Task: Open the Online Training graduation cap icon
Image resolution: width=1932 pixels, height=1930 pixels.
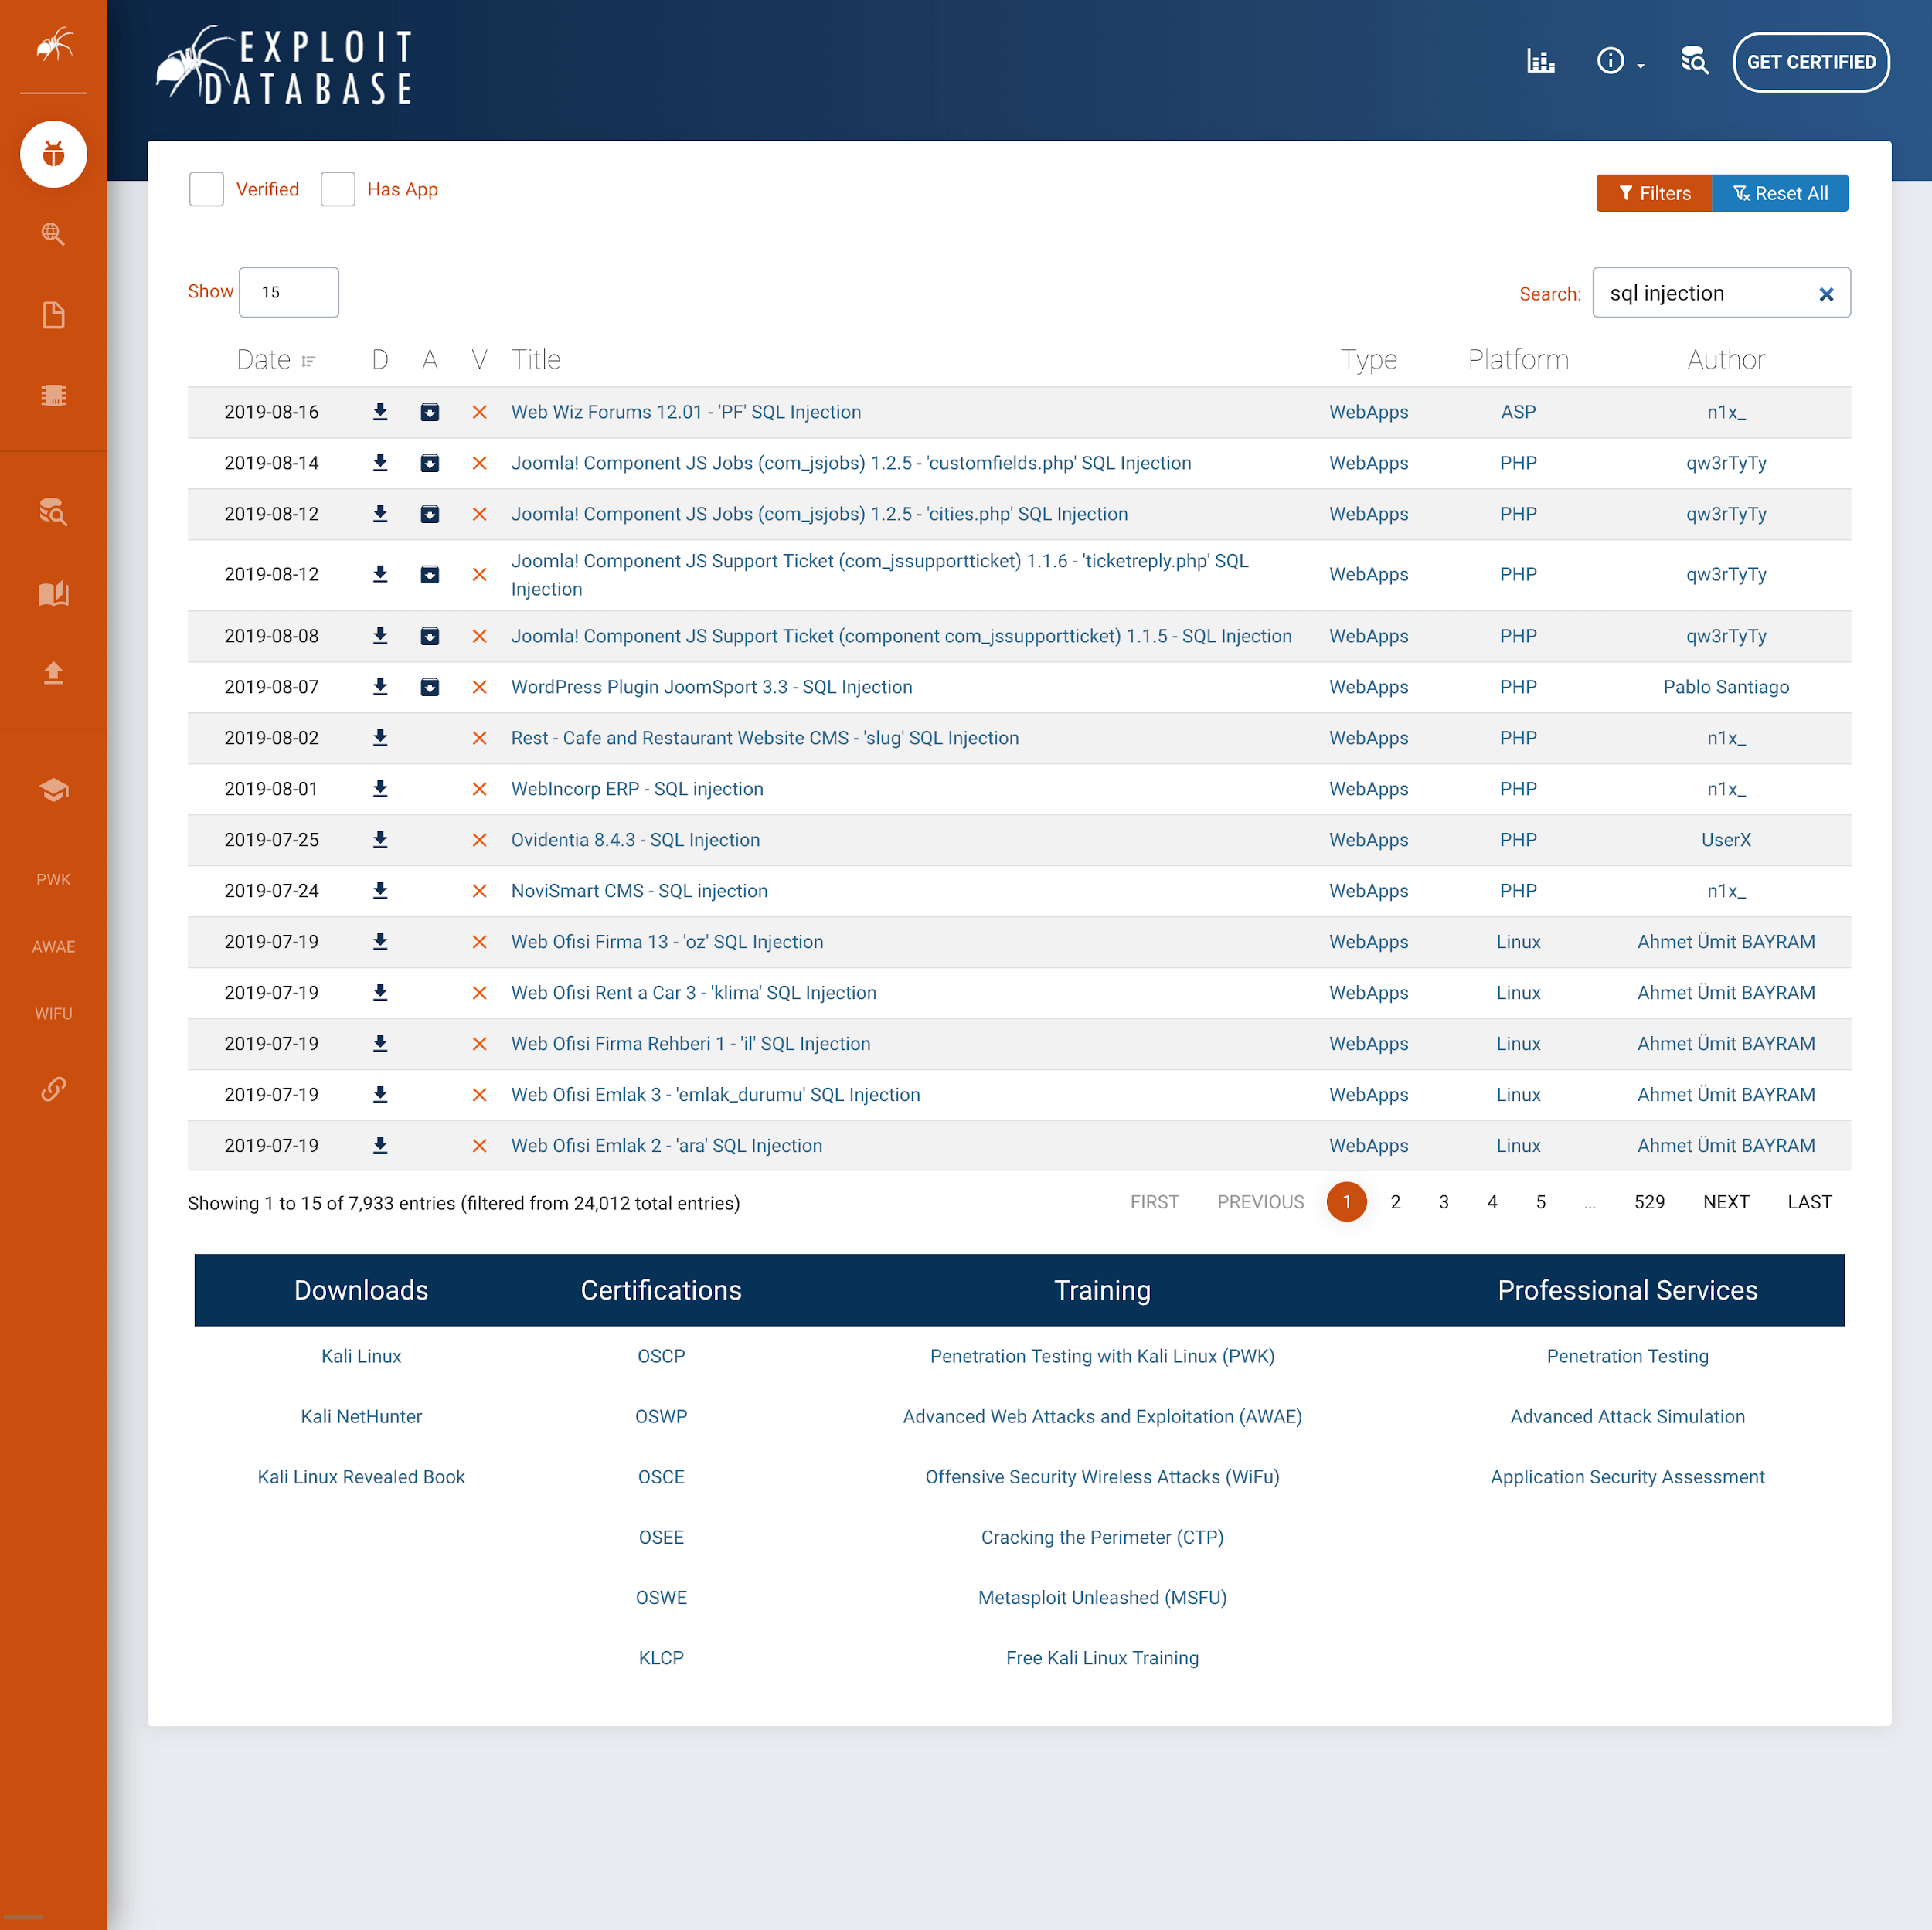Action: coord(54,789)
